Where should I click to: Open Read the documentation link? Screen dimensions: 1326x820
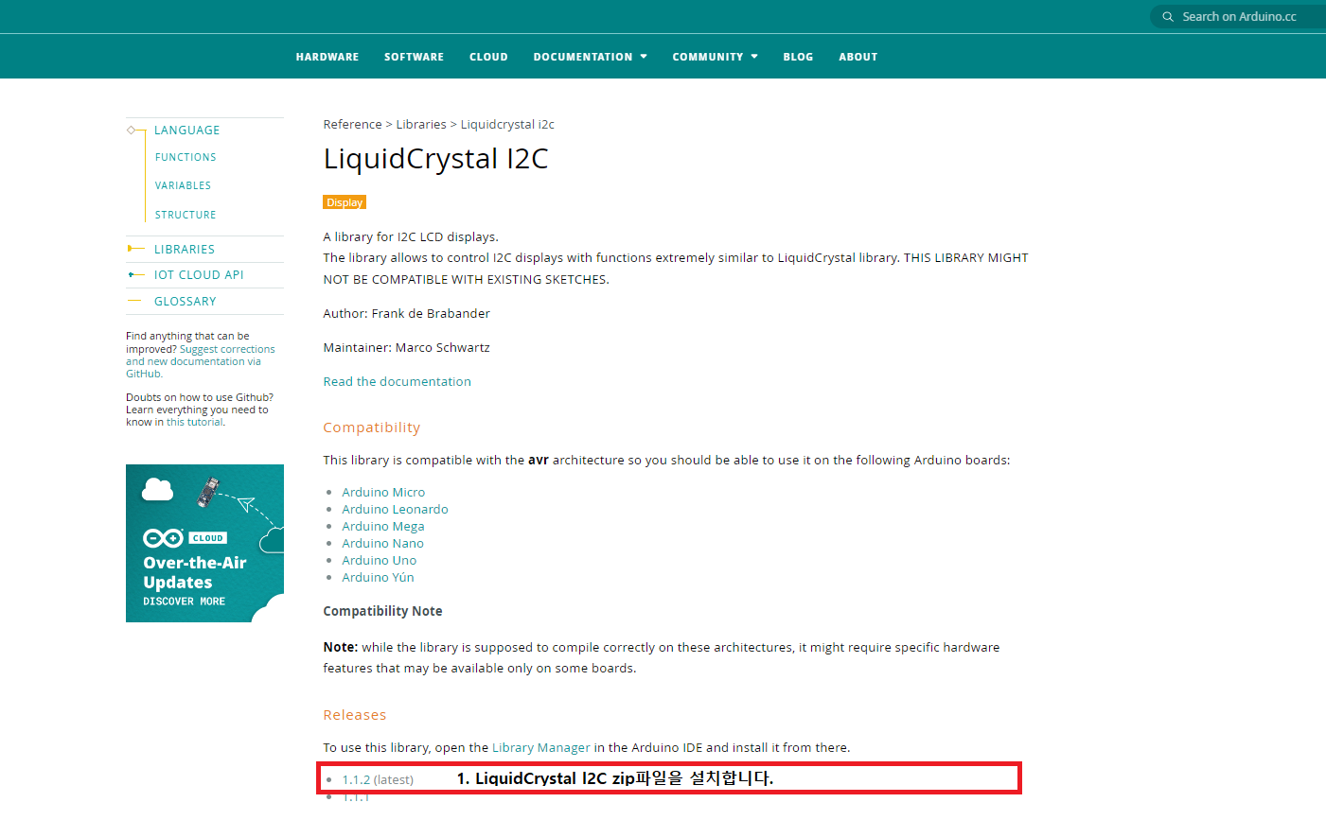[397, 381]
